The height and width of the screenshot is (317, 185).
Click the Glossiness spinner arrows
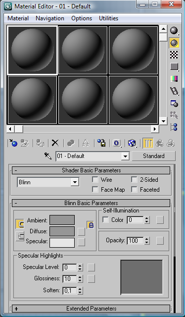click(80, 279)
